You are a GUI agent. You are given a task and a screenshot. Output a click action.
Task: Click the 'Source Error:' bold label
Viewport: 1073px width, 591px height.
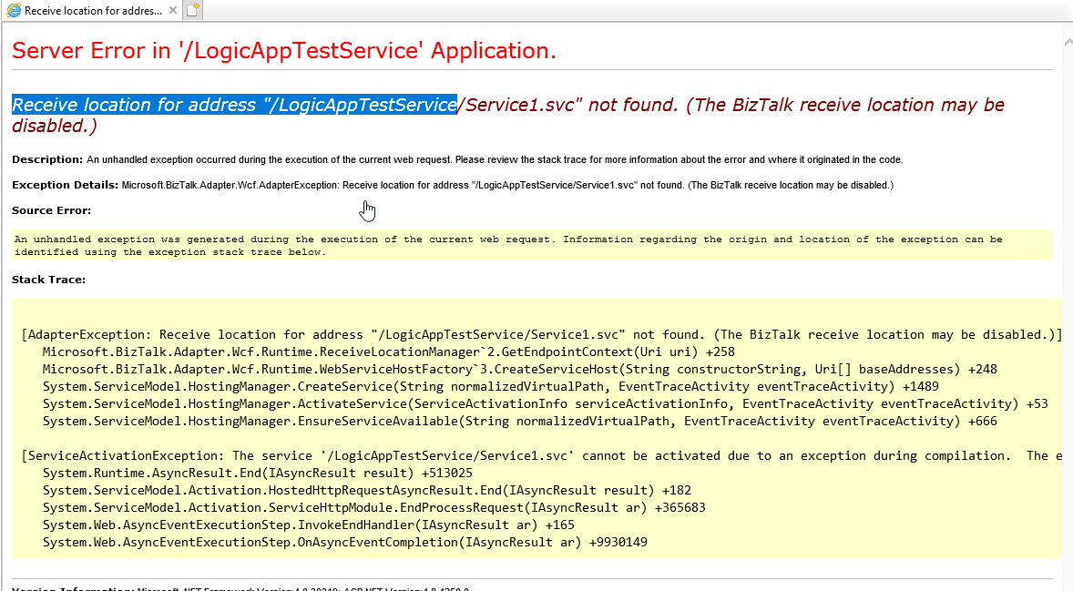51,210
